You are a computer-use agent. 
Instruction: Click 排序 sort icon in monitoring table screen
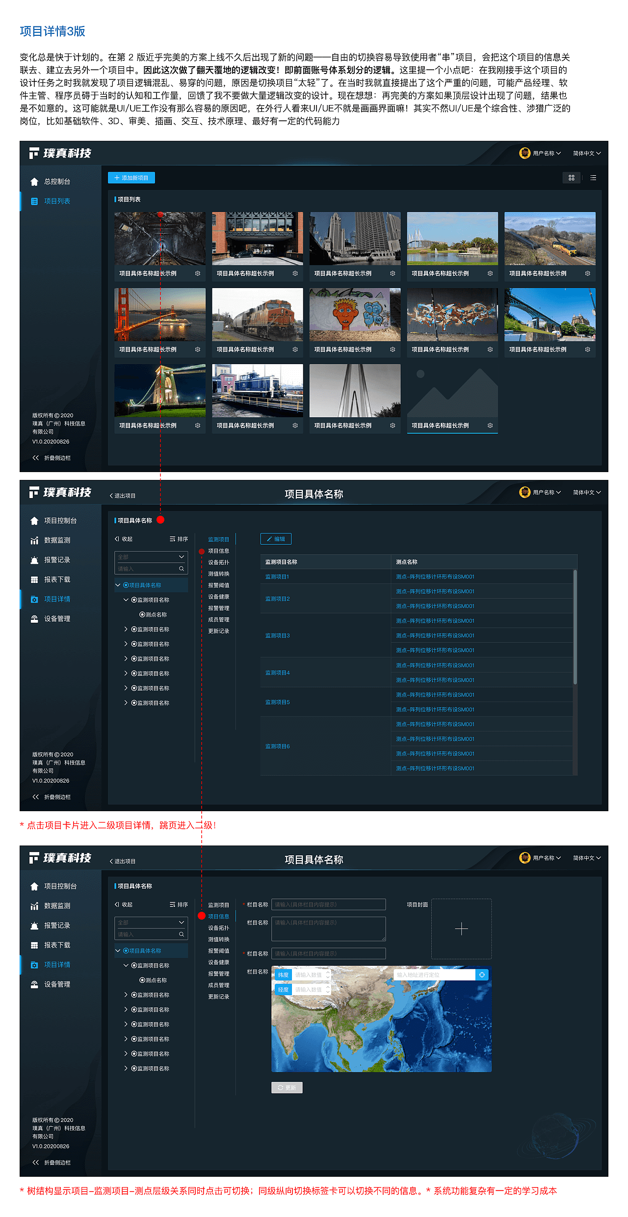(172, 539)
